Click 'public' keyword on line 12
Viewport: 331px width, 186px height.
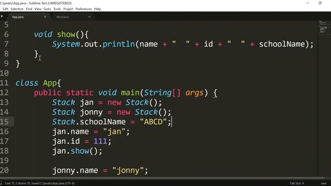pos(47,93)
